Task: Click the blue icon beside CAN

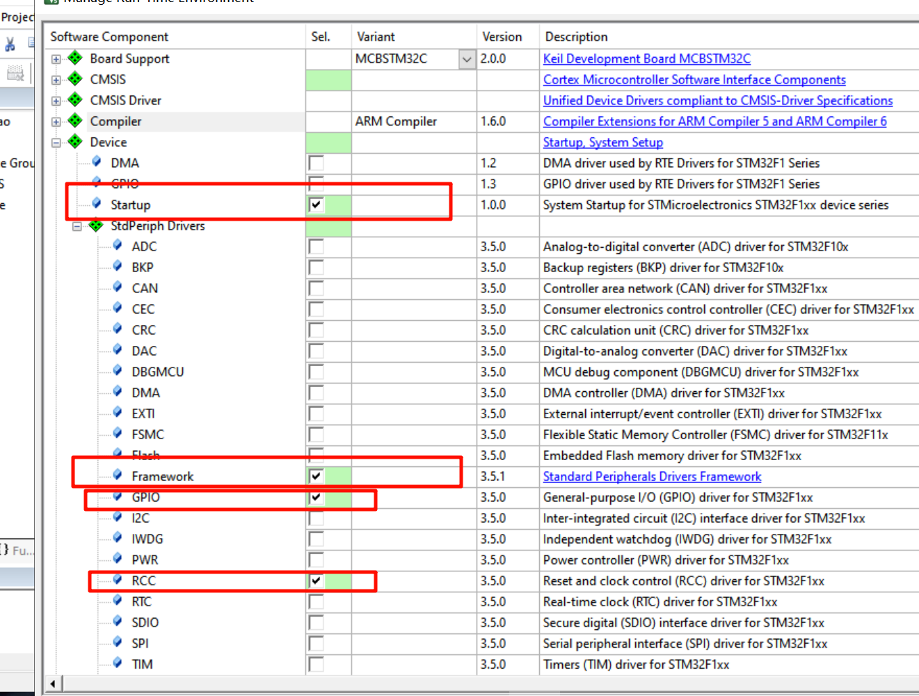Action: 118,287
